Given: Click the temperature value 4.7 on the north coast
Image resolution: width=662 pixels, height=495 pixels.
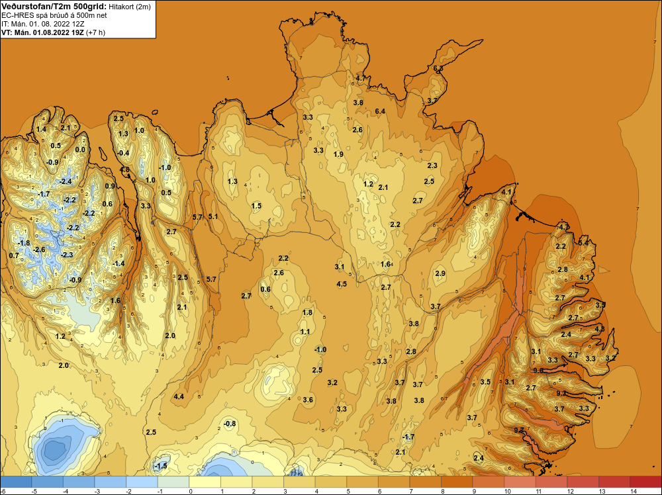Looking at the screenshot, I should tap(361, 79).
